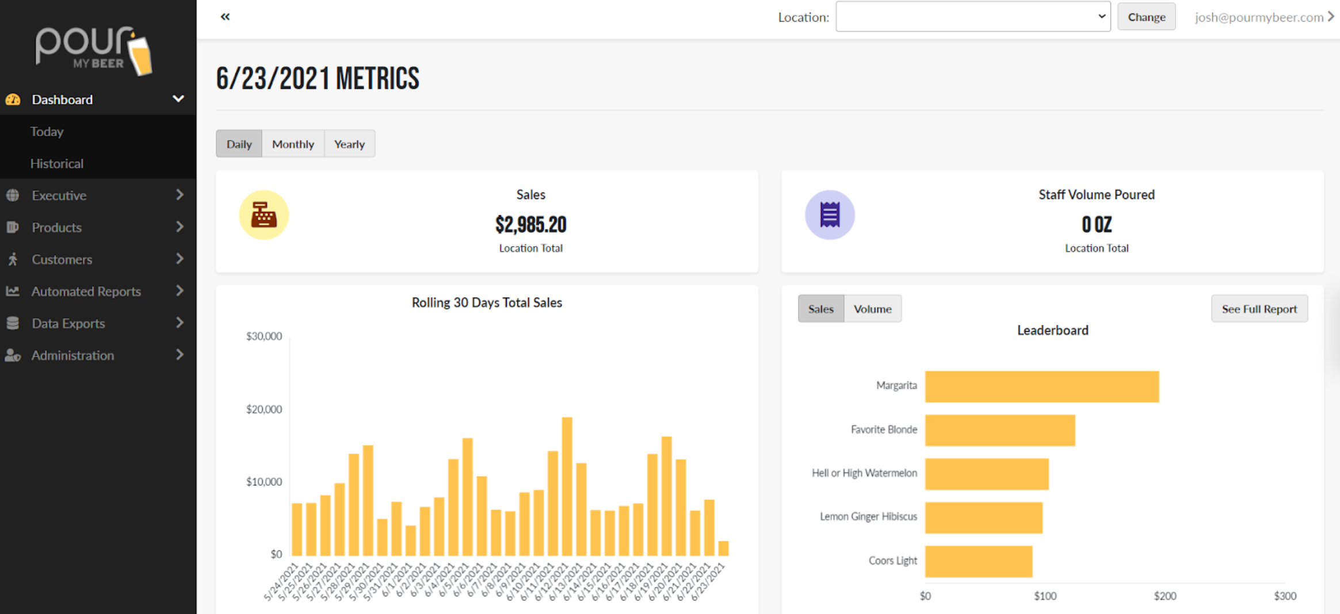
Task: Collapse the Dashboard menu chevron
Action: coord(178,99)
